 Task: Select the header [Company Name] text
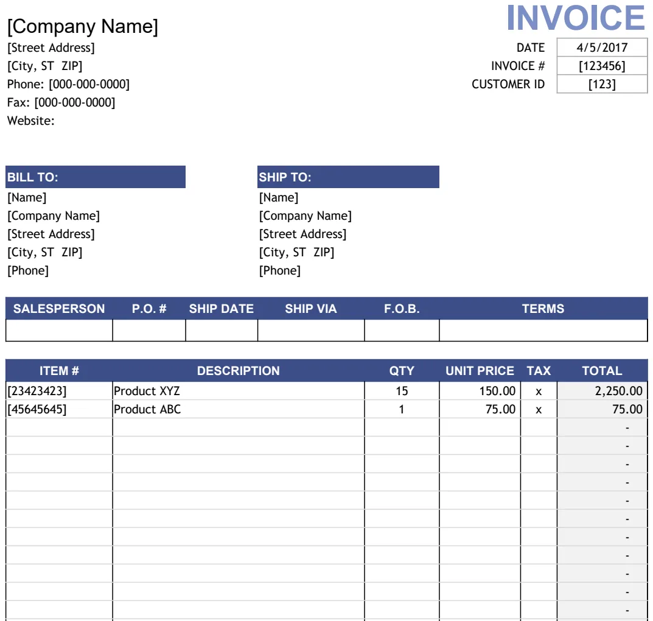[82, 26]
